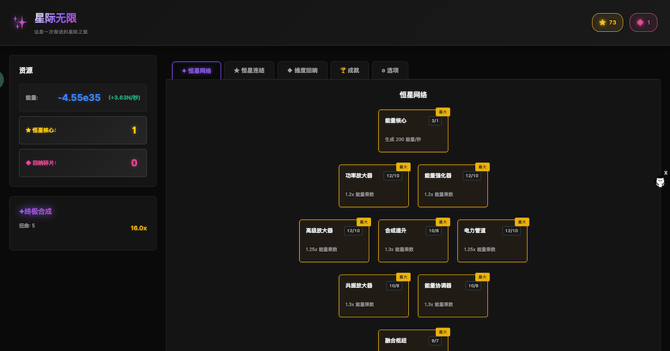Open the 成就 achievements tab
Screen dimensions: 670x351
tap(349, 70)
